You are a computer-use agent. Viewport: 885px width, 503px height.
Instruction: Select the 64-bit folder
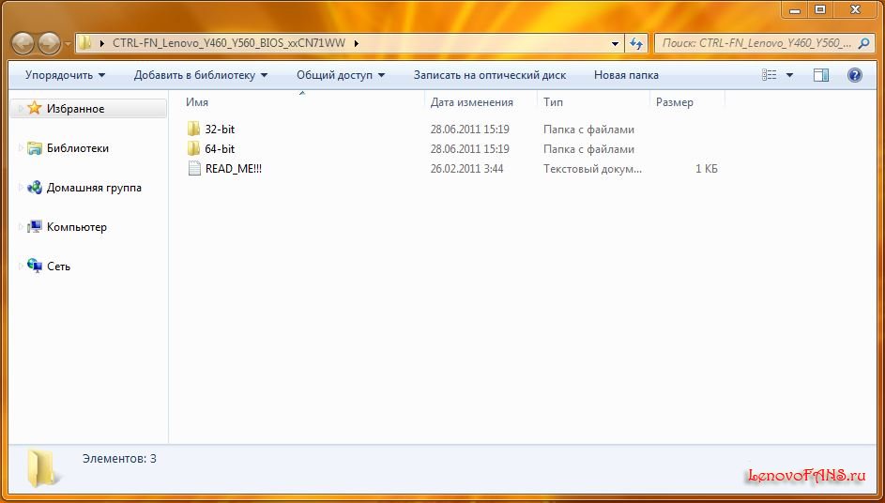(219, 149)
